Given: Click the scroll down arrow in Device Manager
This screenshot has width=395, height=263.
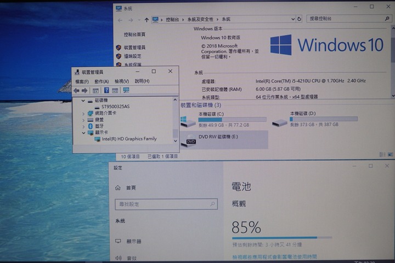Looking at the screenshot, I should pyautogui.click(x=176, y=141).
